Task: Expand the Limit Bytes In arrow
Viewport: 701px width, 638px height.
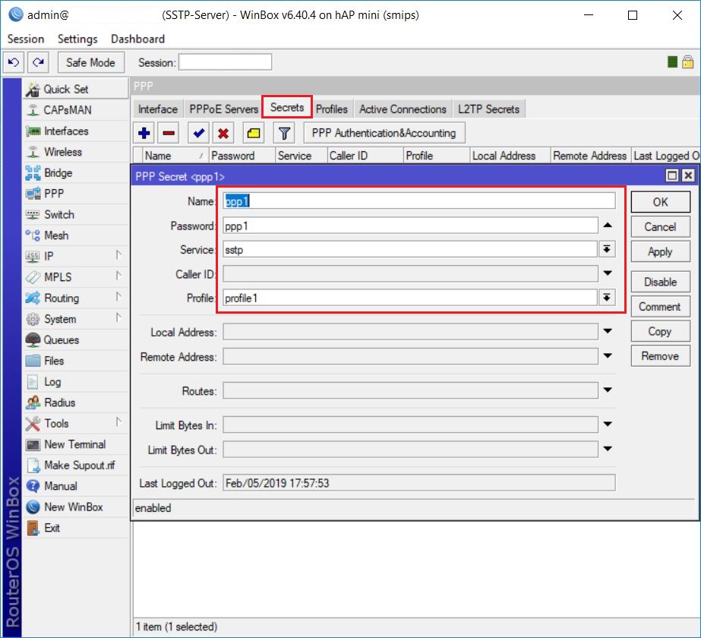Action: click(x=608, y=425)
